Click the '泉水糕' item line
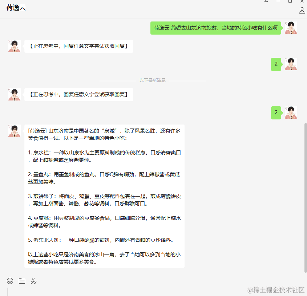Viewport: 307px width, 296px height. point(104,156)
